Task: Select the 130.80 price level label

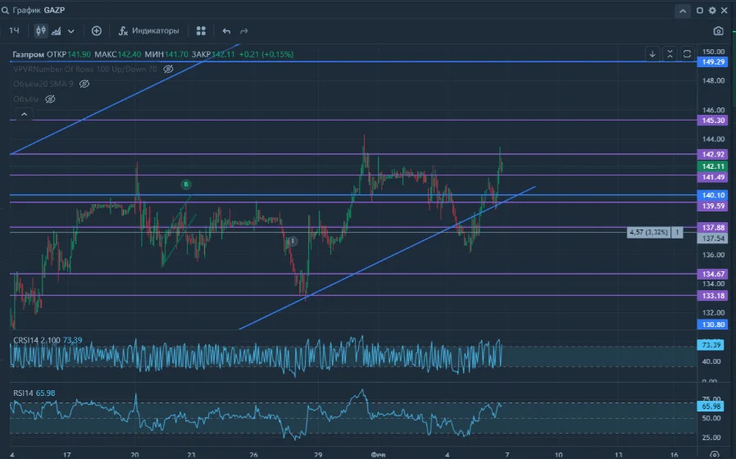Action: pyautogui.click(x=713, y=325)
